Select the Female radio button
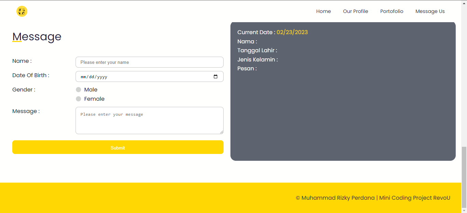The width and height of the screenshot is (467, 213). pos(78,99)
